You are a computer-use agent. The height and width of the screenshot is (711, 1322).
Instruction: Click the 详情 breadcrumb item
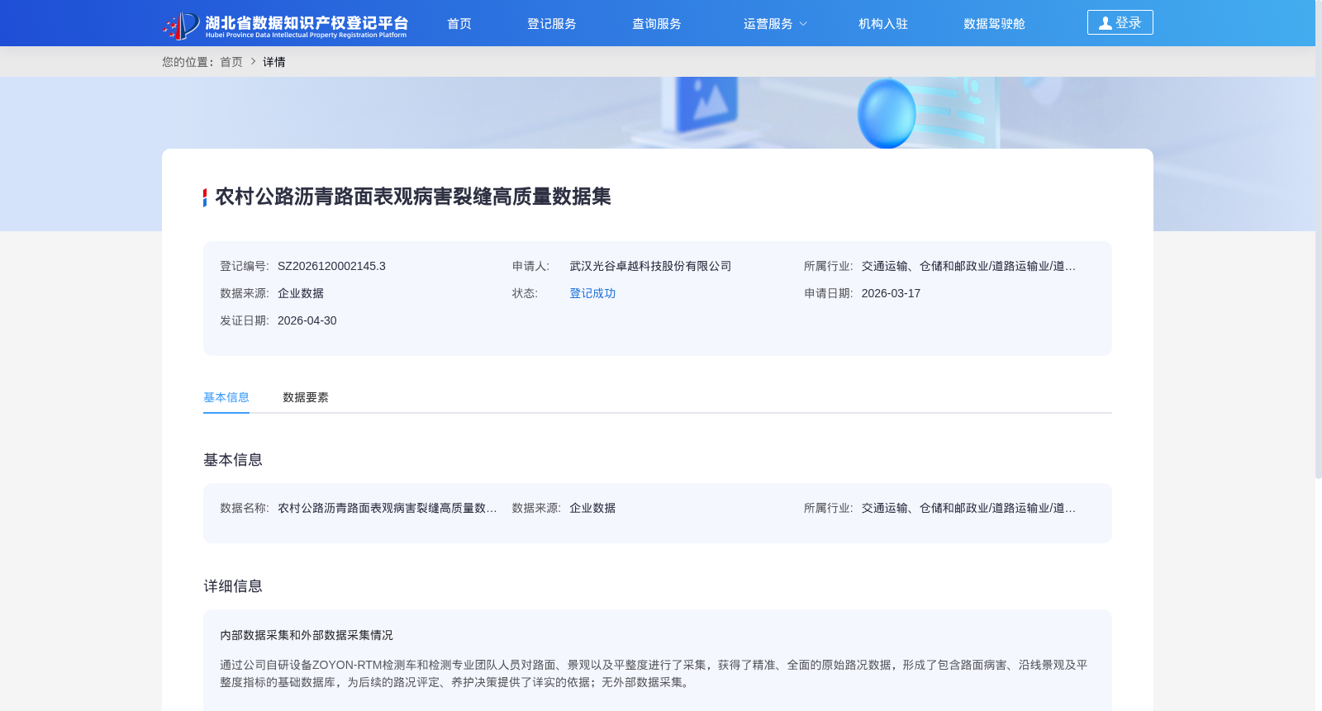click(x=274, y=62)
